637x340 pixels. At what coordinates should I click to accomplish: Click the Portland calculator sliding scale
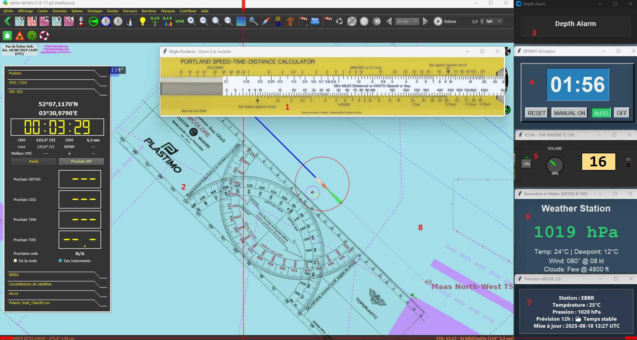pos(364,86)
